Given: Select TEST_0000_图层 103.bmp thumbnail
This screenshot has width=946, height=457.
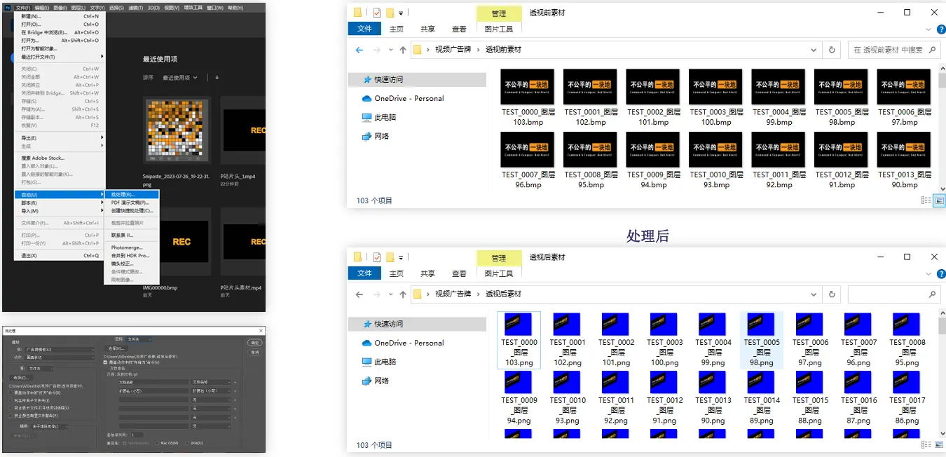Looking at the screenshot, I should pos(527,97).
